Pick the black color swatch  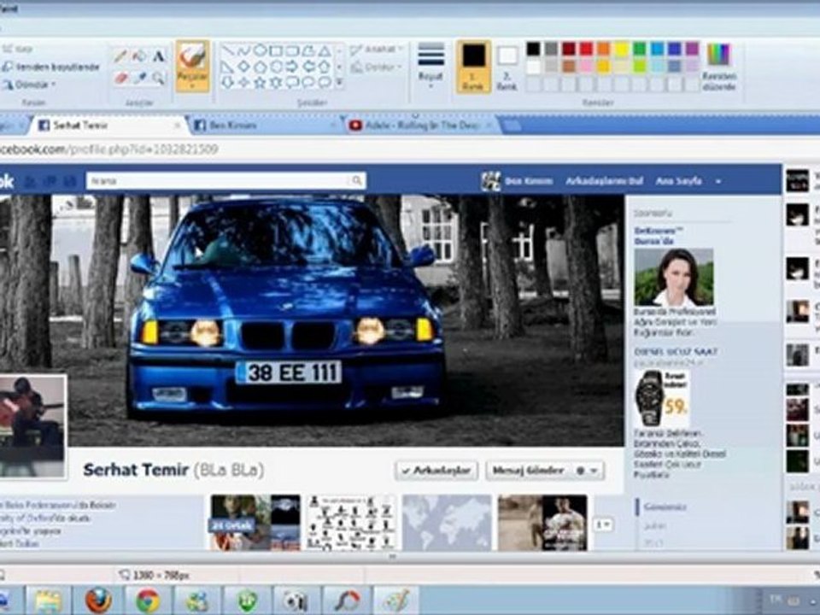[533, 50]
